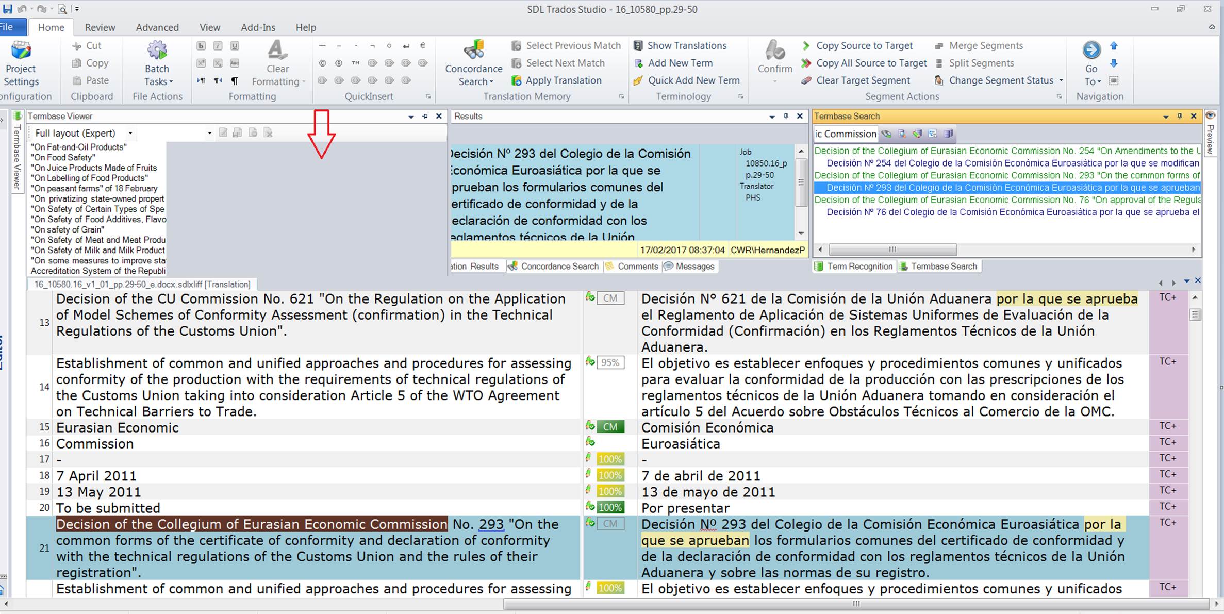Select "On Food Safety" termbase entry

tap(63, 157)
